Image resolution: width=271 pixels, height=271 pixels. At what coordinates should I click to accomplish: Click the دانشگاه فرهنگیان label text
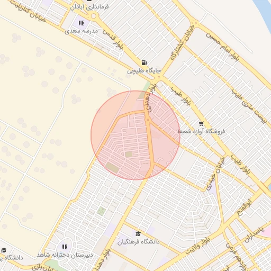pos(138,242)
